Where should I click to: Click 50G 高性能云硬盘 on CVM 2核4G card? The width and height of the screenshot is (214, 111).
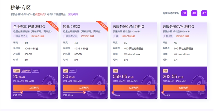[x=134, y=49]
